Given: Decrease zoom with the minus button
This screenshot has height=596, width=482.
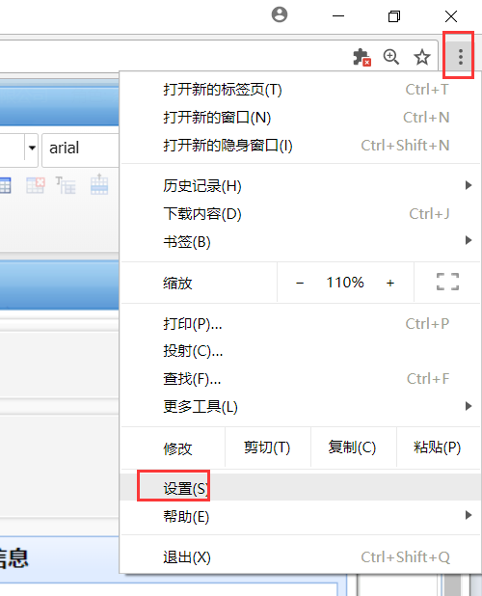Looking at the screenshot, I should (300, 283).
